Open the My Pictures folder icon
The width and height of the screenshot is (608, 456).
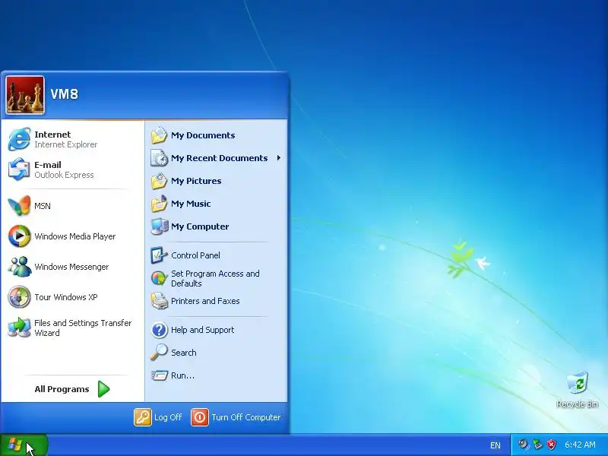[159, 181]
